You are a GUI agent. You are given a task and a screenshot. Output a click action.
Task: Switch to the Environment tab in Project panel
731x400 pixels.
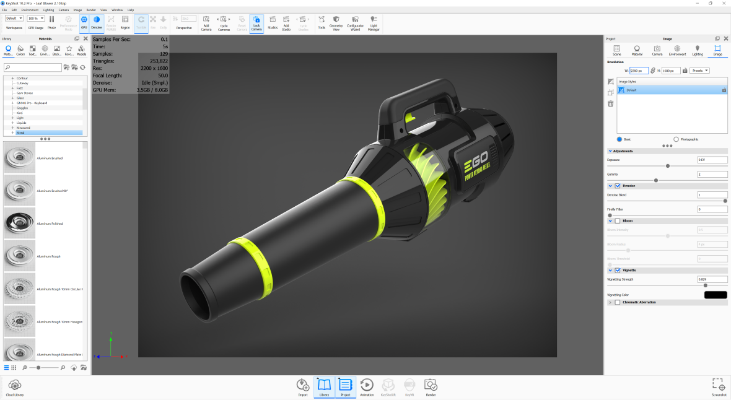677,50
